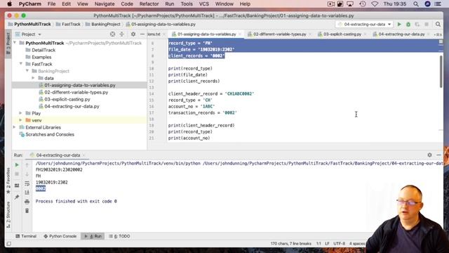The image size is (449, 253).
Task: Expand data folder
Action: (33, 78)
